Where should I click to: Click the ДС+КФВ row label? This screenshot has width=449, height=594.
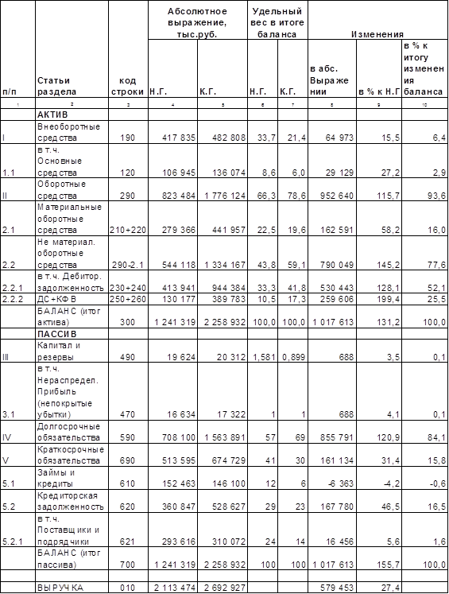[x=72, y=299]
